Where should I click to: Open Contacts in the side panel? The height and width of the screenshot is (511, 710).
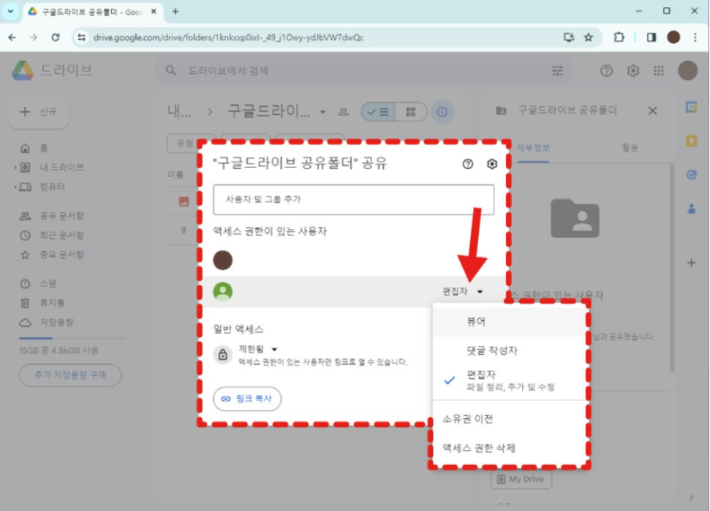pos(692,208)
